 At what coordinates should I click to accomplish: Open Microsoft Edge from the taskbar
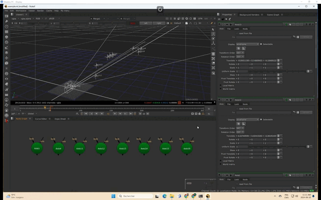click(164, 196)
